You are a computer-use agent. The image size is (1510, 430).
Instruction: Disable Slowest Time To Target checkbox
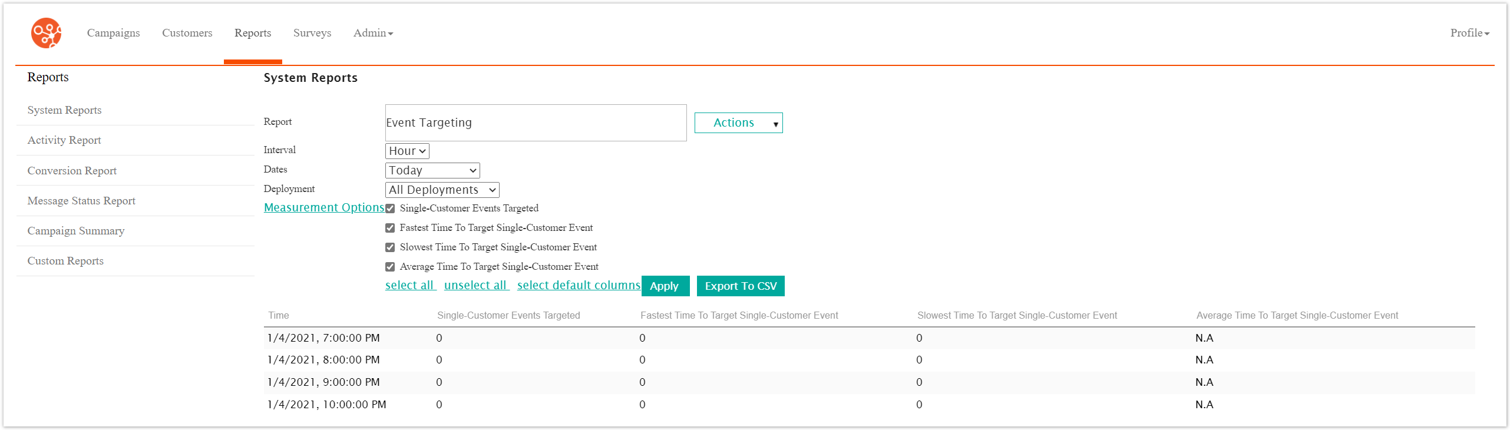pyautogui.click(x=390, y=247)
